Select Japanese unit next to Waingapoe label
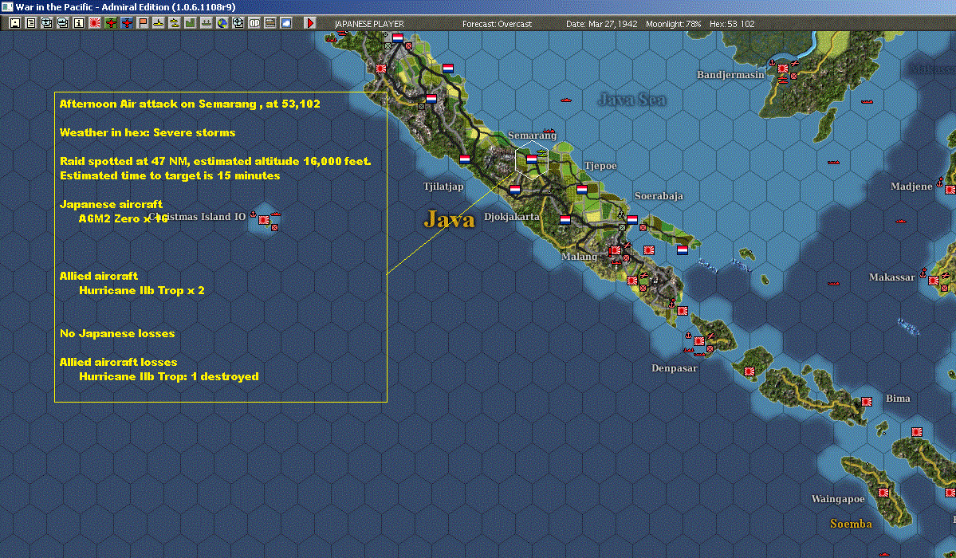Screen dimensions: 956x558 click(883, 492)
